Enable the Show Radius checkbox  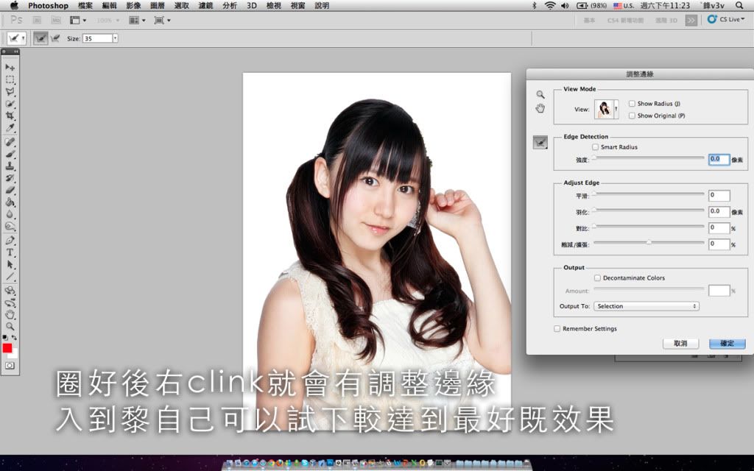[632, 104]
